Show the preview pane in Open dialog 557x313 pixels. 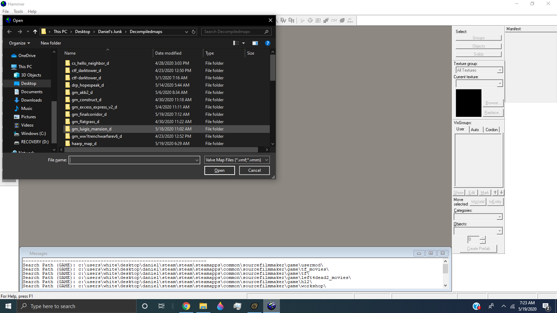255,43
